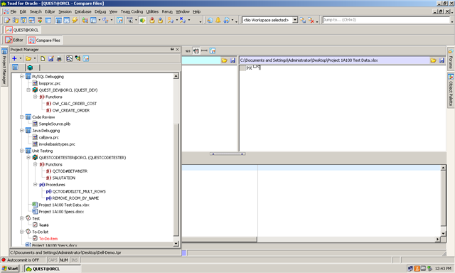Open the Debug menu

[x=100, y=11]
